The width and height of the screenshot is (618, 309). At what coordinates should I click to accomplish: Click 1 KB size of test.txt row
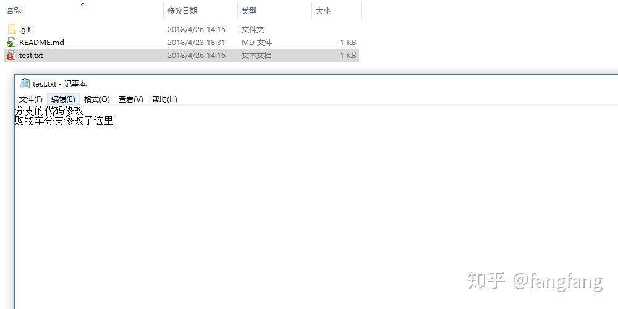click(348, 56)
